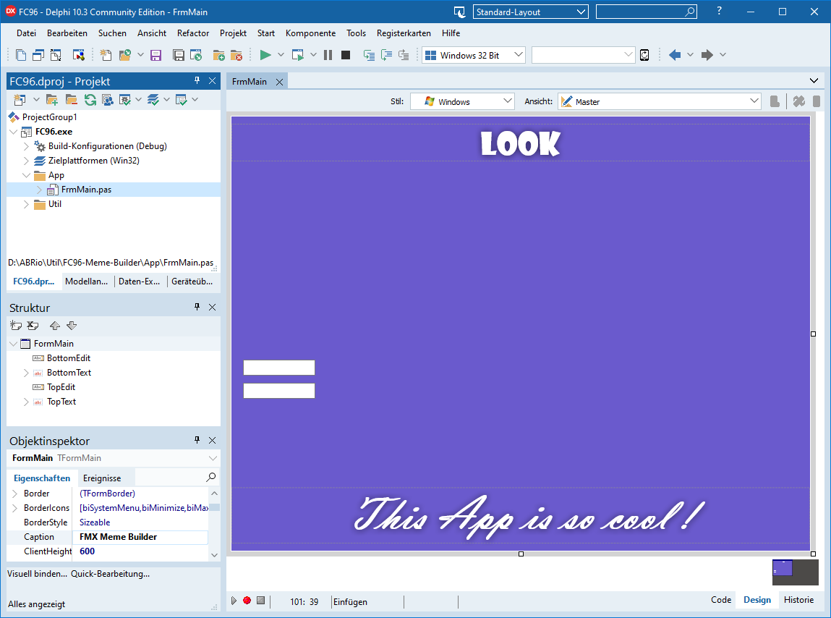Image resolution: width=831 pixels, height=618 pixels.
Task: Expand the Build-Konfigurationen (Debug) tree node
Action: pyautogui.click(x=27, y=146)
